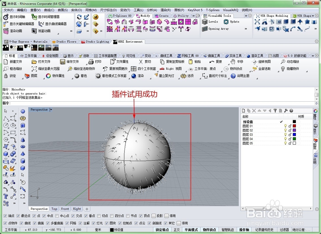Click green color swatch of 图层 04
The image size is (321, 234).
[x=294, y=139]
